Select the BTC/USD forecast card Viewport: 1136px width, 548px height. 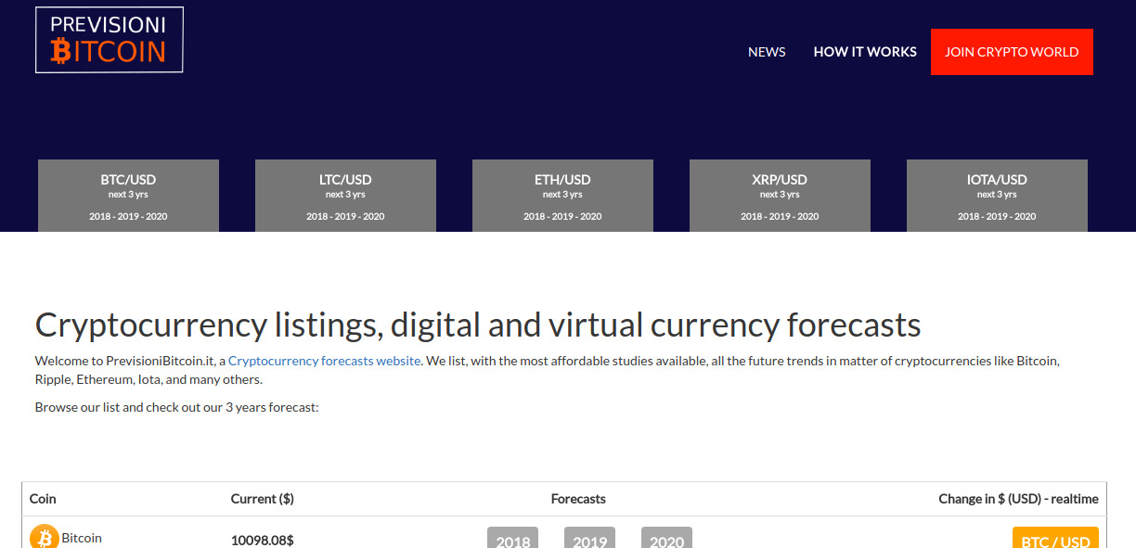(x=128, y=196)
